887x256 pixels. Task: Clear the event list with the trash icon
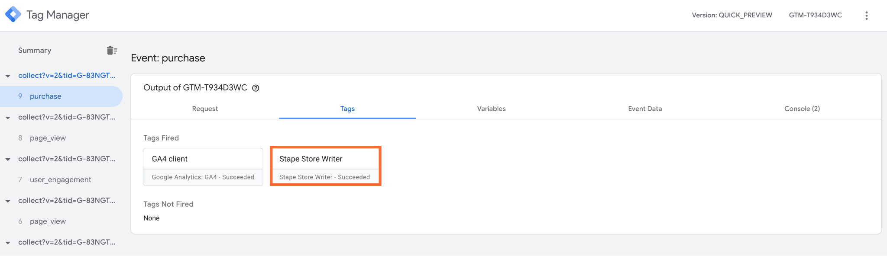(112, 51)
